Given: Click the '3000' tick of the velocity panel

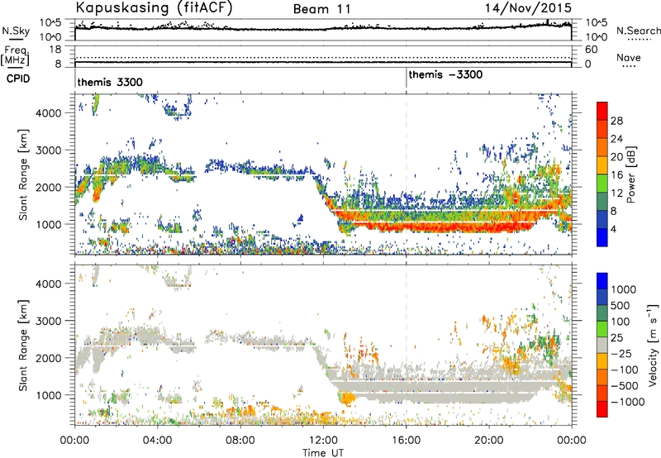Looking at the screenshot, I should pos(49,321).
